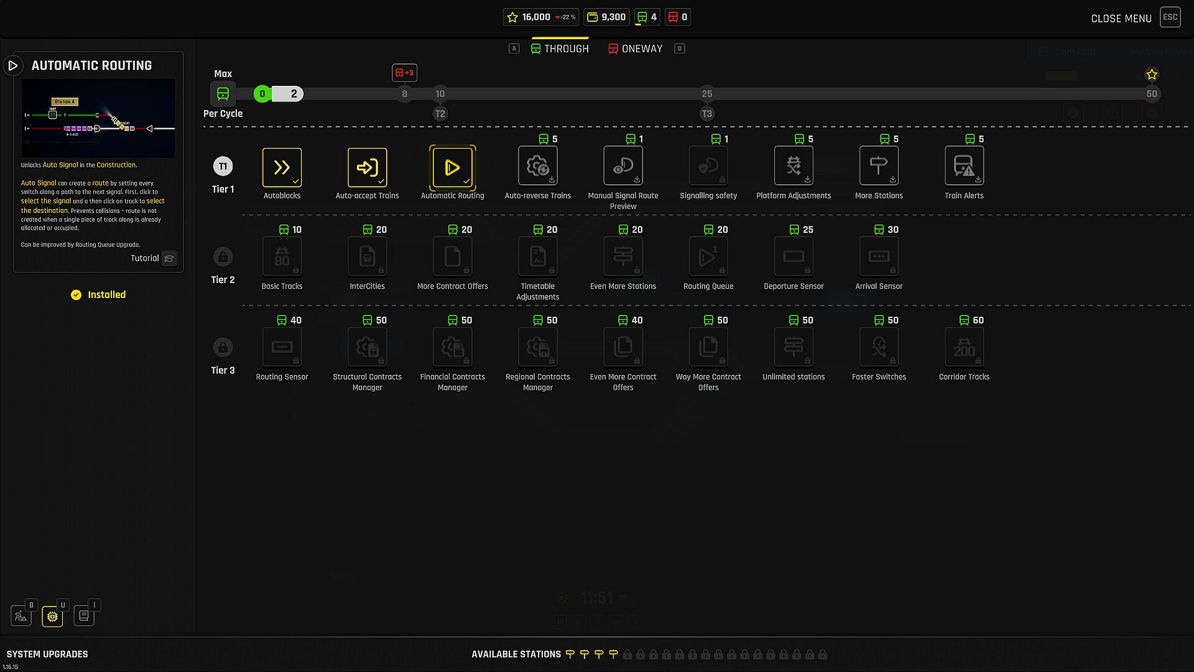Image resolution: width=1194 pixels, height=672 pixels.
Task: Select the Signalling Safety upgrade icon
Action: coord(708,166)
